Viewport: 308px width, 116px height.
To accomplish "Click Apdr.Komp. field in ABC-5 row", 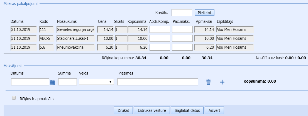I will click(160, 38).
